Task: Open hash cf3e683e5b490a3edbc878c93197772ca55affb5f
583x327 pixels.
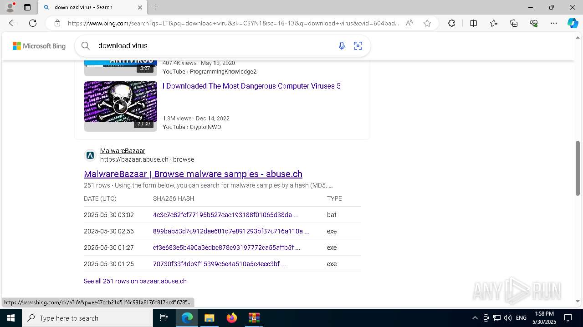Action: click(226, 248)
